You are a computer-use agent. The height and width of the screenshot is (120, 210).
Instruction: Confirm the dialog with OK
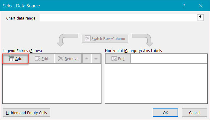click(x=165, y=113)
